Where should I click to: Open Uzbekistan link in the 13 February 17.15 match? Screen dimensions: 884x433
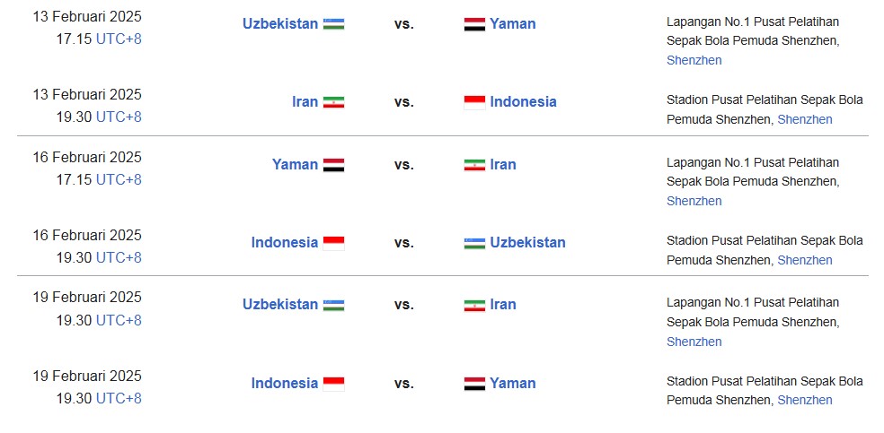(x=280, y=23)
